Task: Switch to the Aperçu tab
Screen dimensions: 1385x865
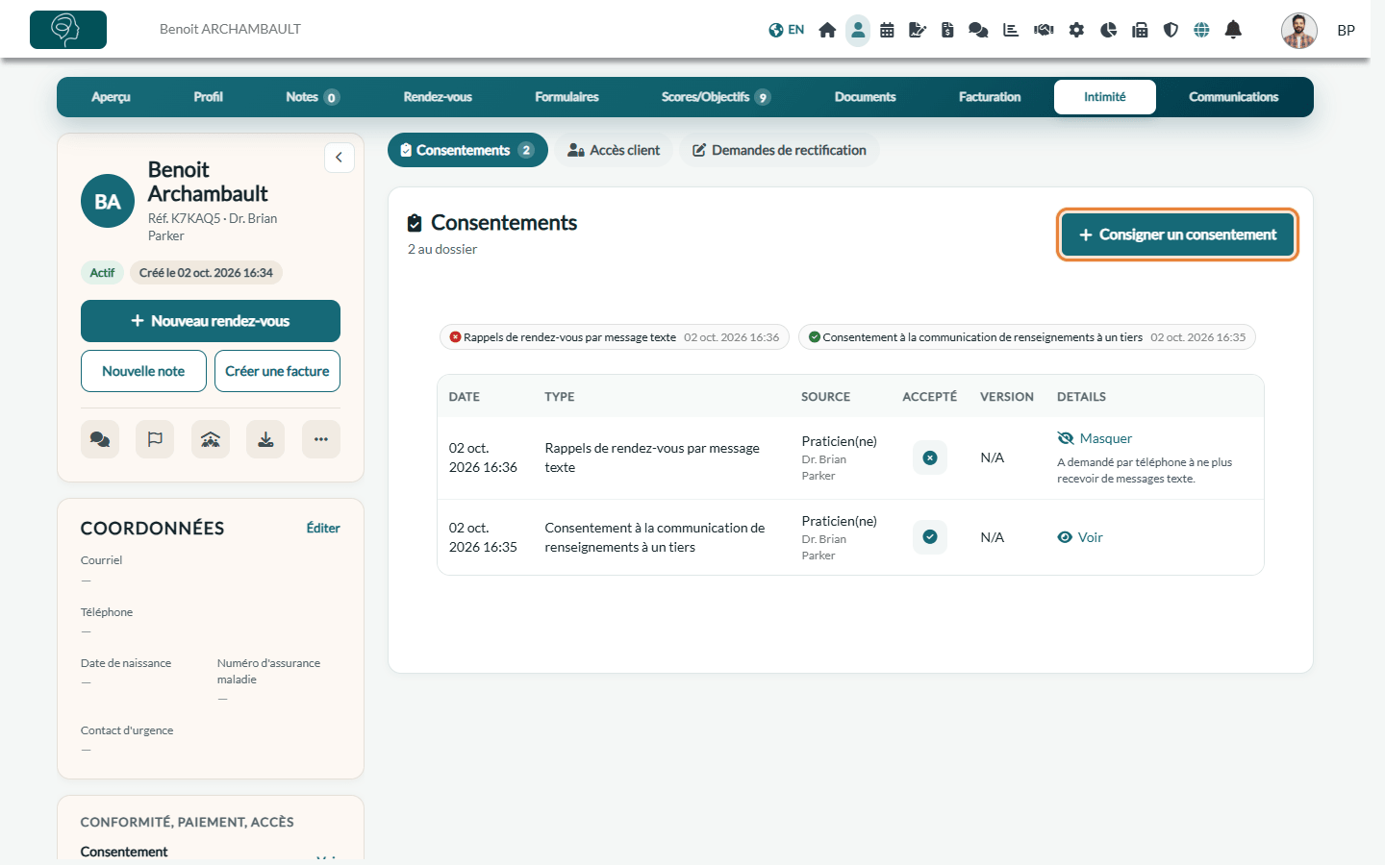Action: point(111,97)
